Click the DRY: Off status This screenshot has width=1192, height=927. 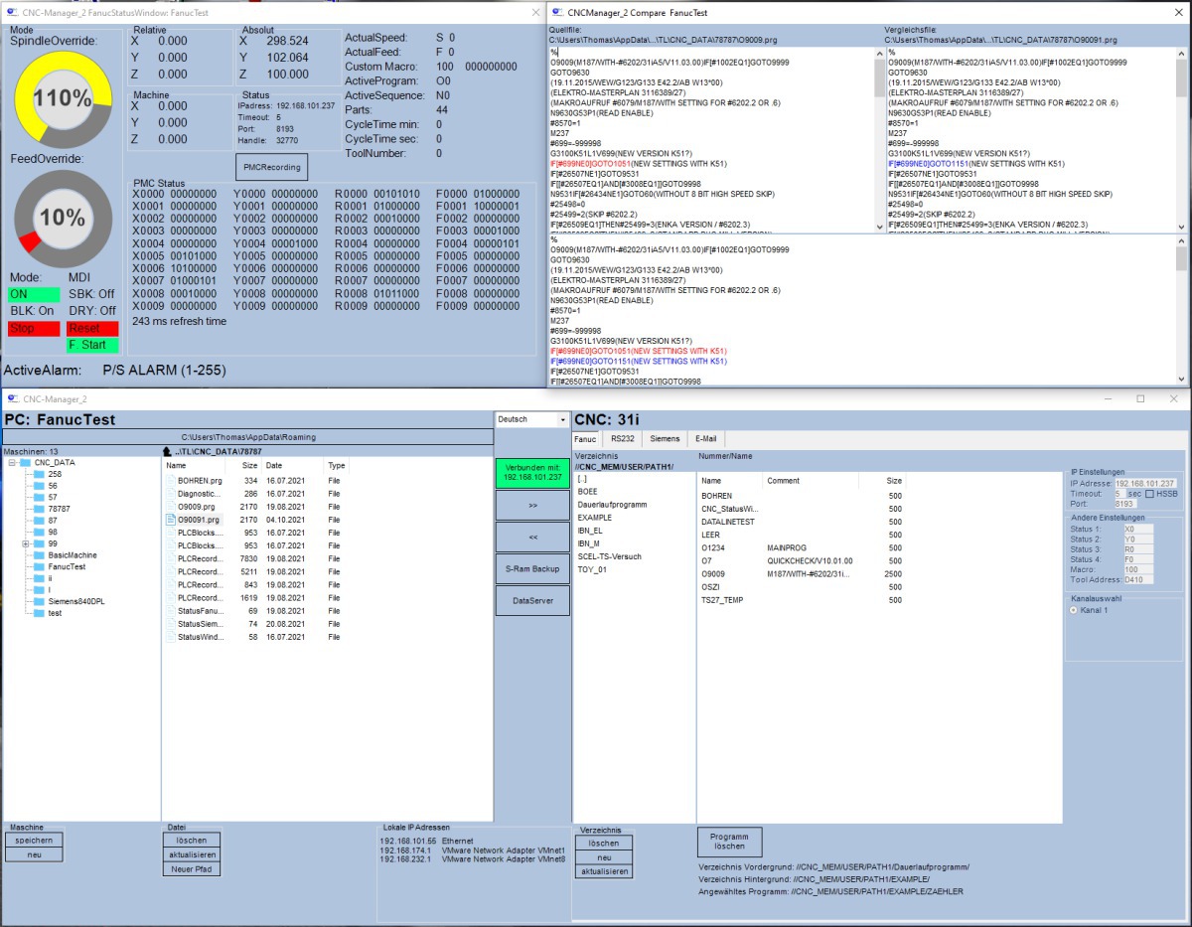click(x=91, y=311)
